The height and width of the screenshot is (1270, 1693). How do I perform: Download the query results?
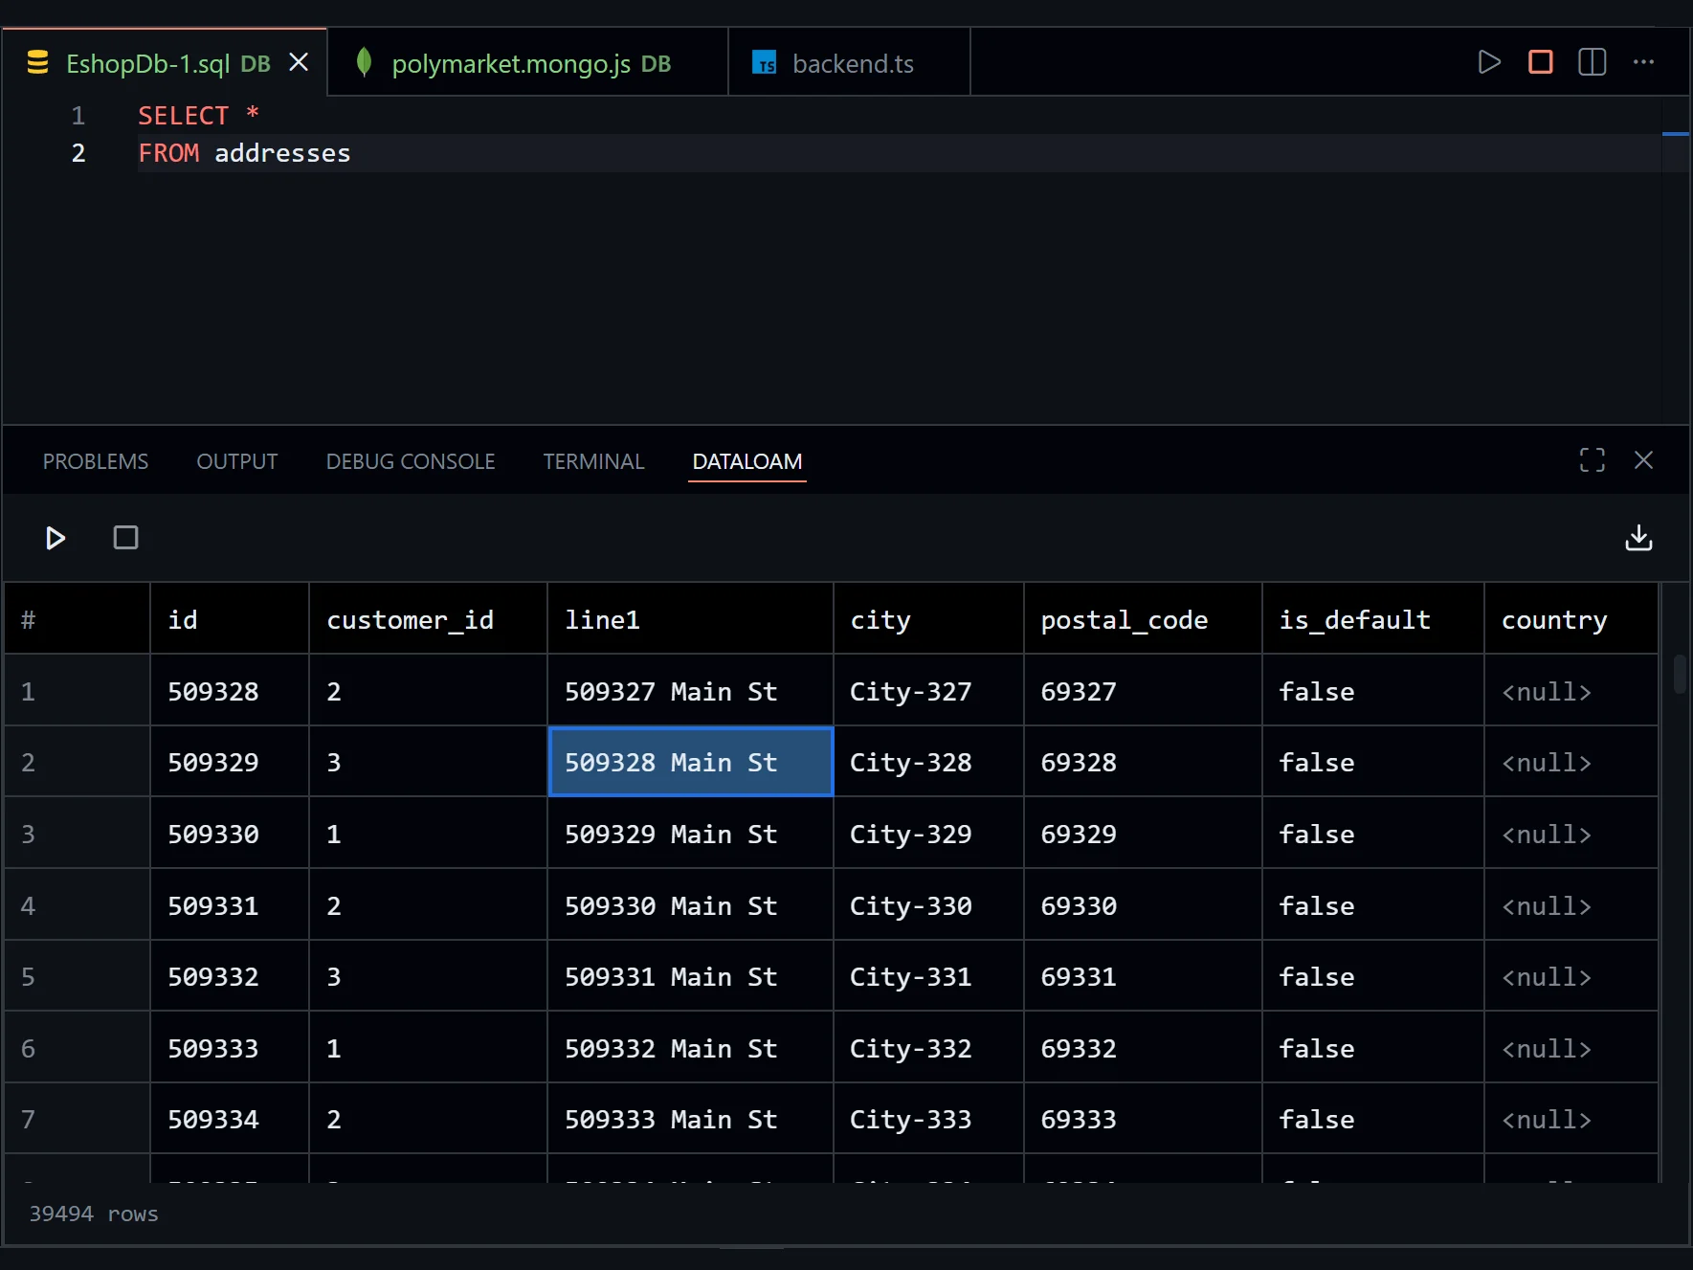click(1638, 538)
